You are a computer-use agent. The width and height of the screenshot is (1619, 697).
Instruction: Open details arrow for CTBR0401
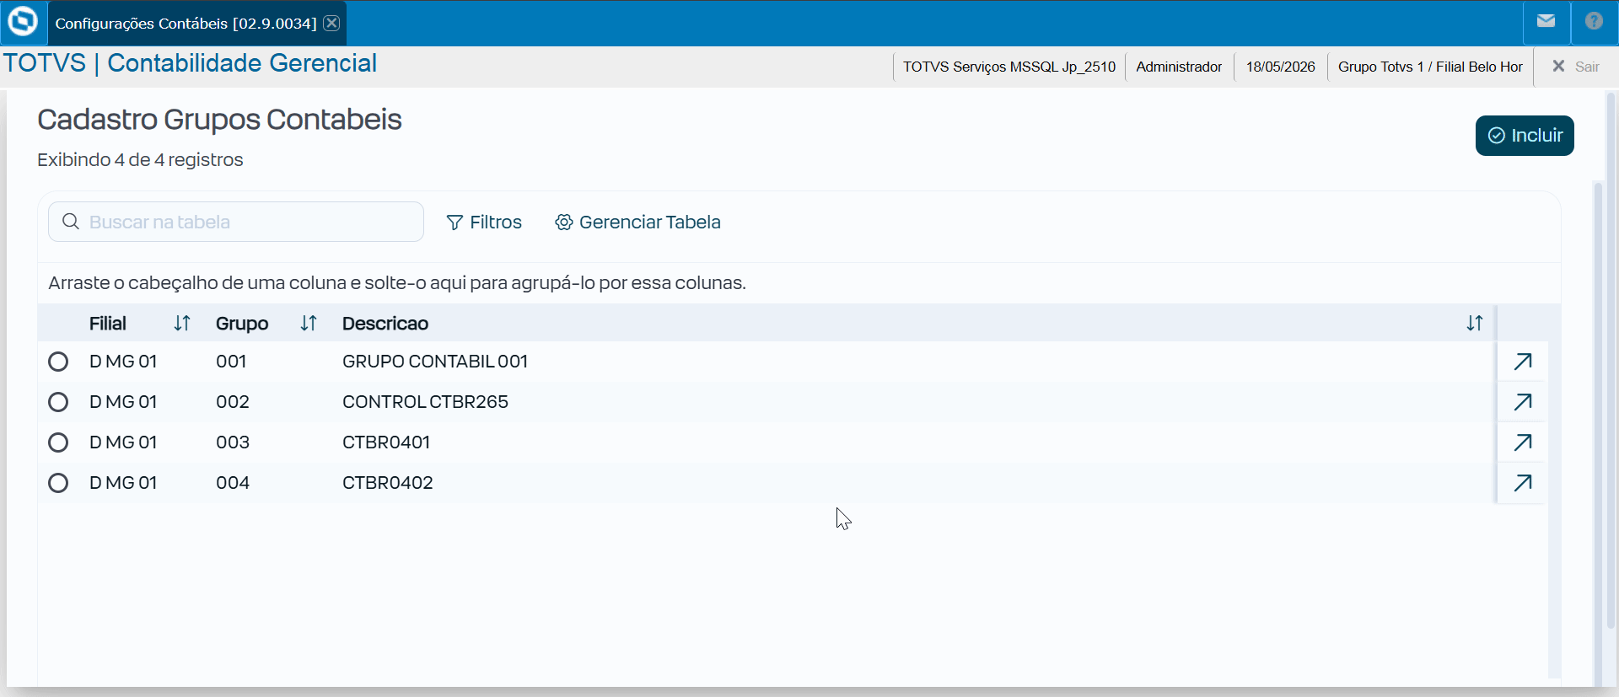click(1523, 442)
